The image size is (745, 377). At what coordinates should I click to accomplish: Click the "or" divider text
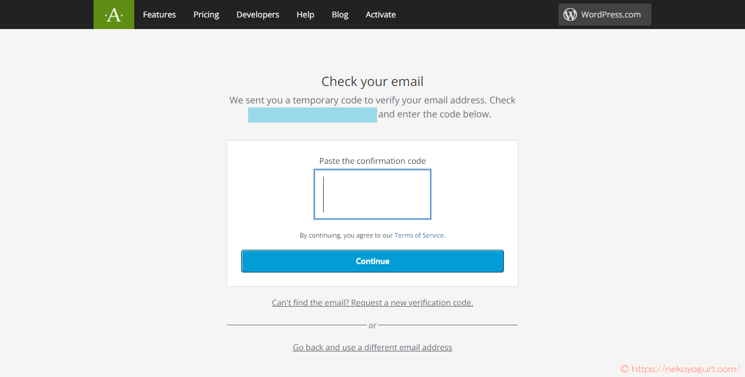coord(372,325)
